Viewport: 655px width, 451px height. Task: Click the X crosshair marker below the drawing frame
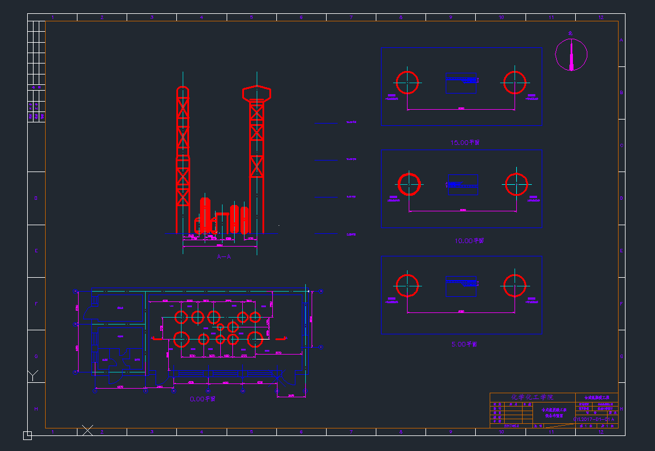[x=87, y=430]
